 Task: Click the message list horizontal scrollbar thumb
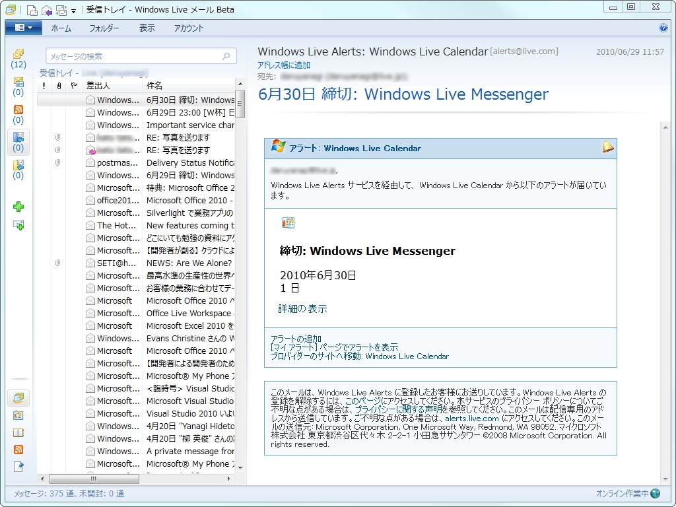pos(94,479)
